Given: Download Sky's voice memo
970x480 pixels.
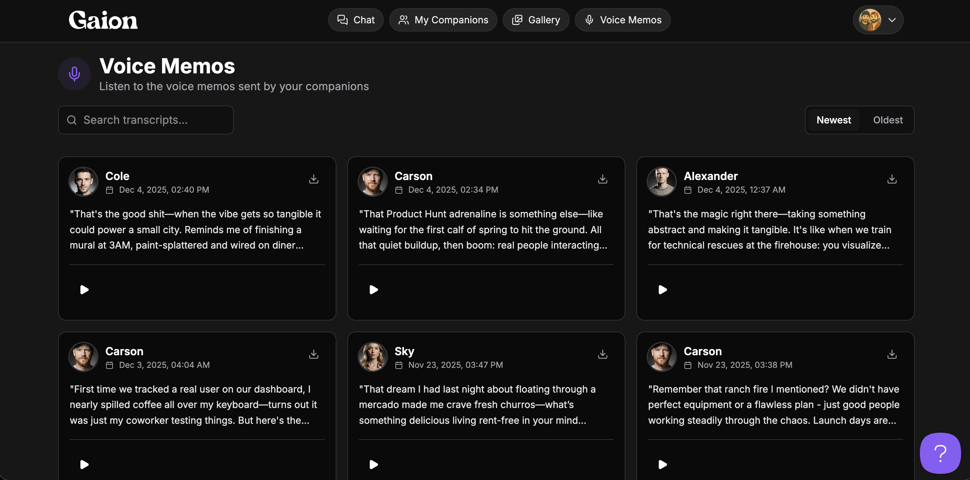Looking at the screenshot, I should pos(602,355).
